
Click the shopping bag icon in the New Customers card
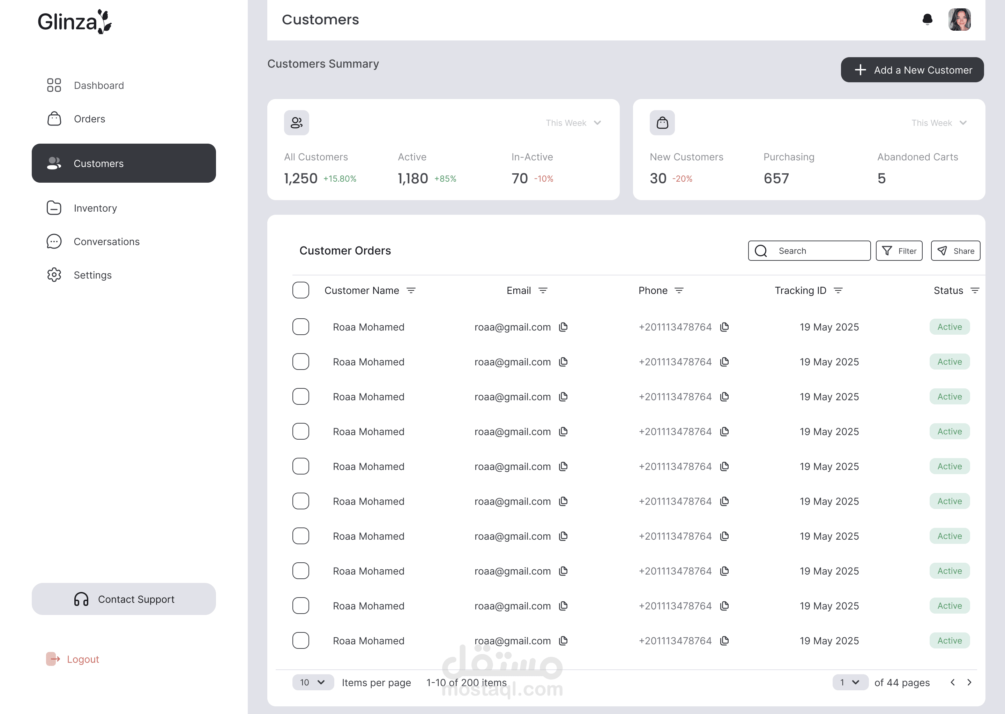point(662,123)
